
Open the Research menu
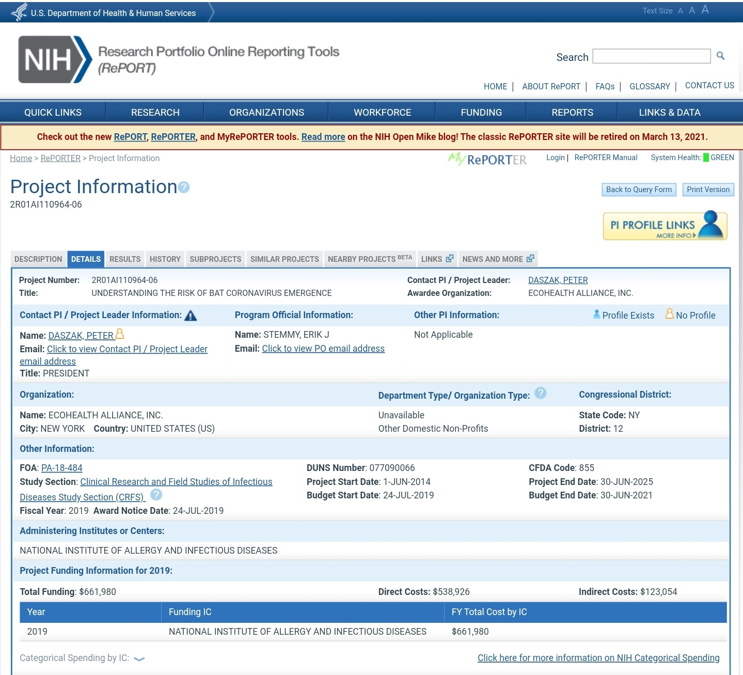point(155,112)
